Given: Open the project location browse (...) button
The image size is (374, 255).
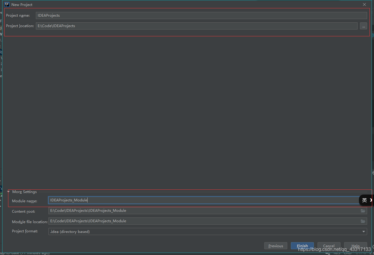Looking at the screenshot, I should click(363, 26).
